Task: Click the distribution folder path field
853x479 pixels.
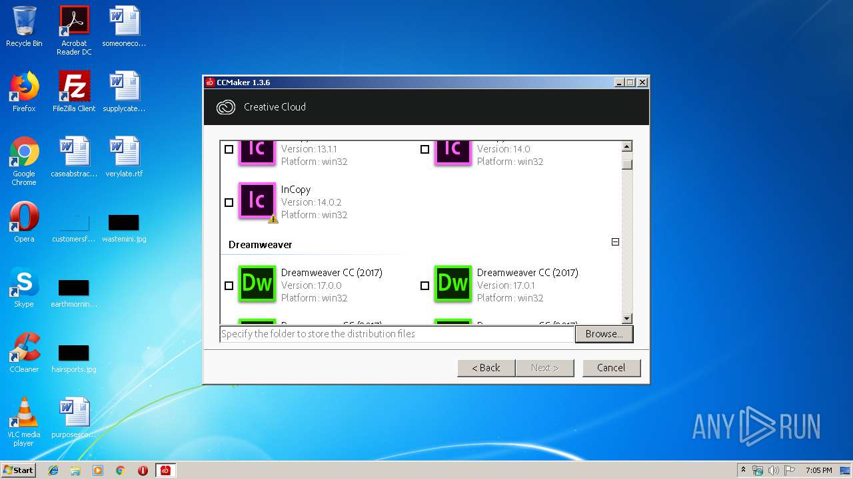Action: point(397,334)
